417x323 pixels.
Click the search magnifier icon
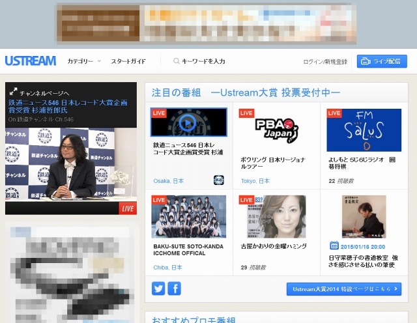(176, 61)
